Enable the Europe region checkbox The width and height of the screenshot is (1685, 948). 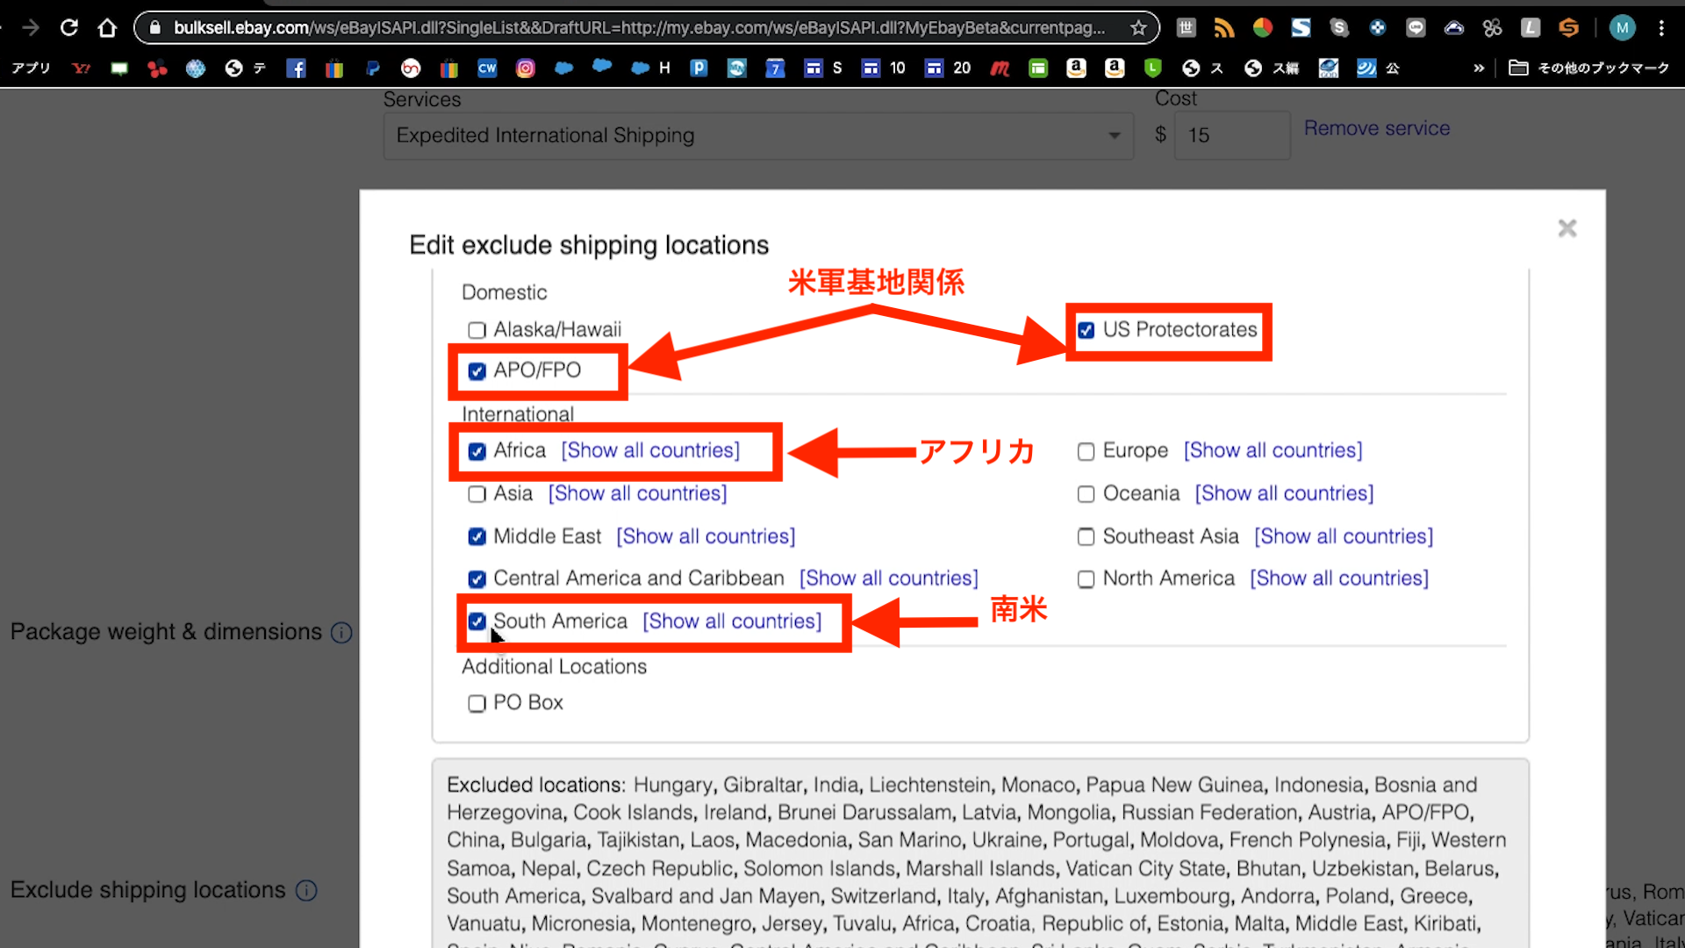[x=1086, y=451]
